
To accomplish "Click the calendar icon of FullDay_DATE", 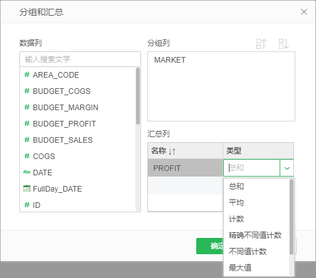I will (27, 188).
